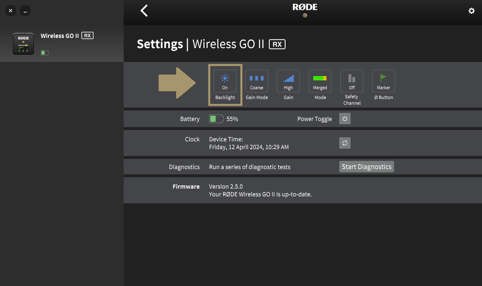The width and height of the screenshot is (482, 286).
Task: Click the "55%" battery value
Action: (232, 119)
